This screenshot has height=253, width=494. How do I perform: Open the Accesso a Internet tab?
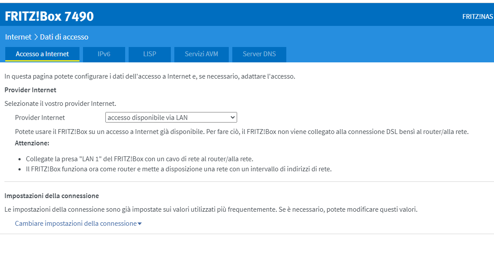(x=42, y=54)
